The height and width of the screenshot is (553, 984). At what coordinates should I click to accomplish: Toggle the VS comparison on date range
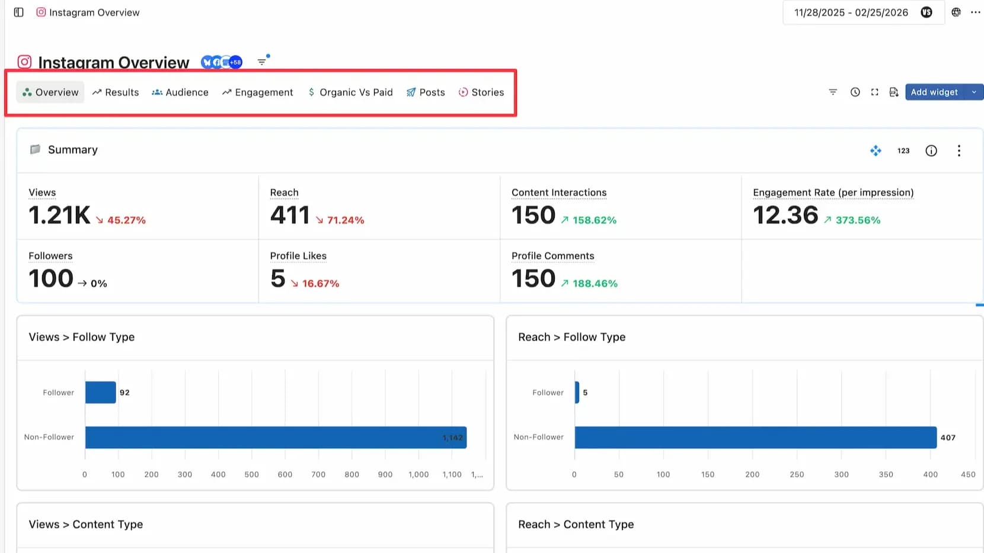927,12
